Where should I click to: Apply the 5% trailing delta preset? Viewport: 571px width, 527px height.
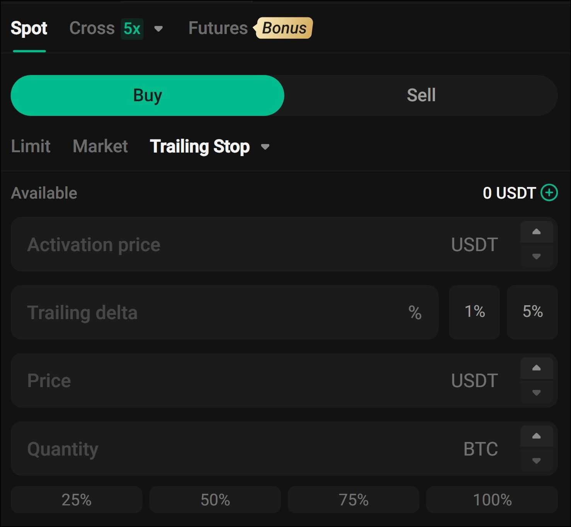click(x=532, y=312)
